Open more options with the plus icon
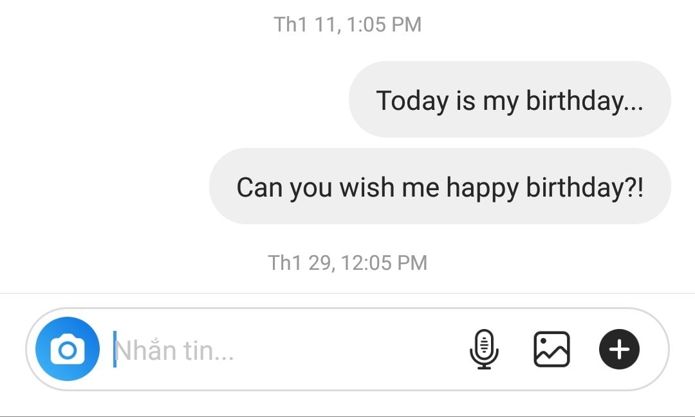 click(619, 350)
